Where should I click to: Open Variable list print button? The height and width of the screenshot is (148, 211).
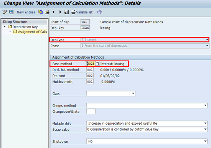tap(82, 12)
